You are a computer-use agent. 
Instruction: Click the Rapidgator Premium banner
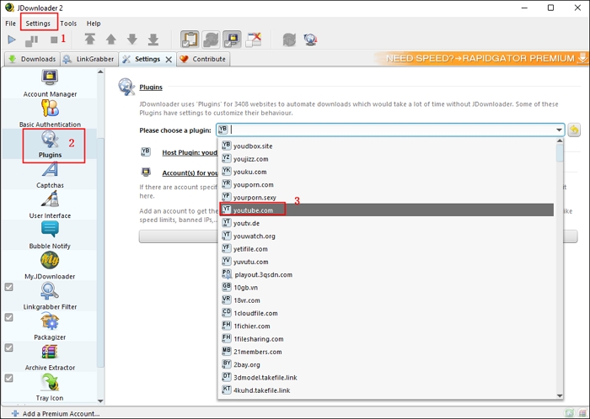click(481, 58)
